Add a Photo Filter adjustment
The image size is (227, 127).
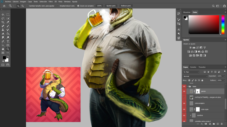pos(199,51)
